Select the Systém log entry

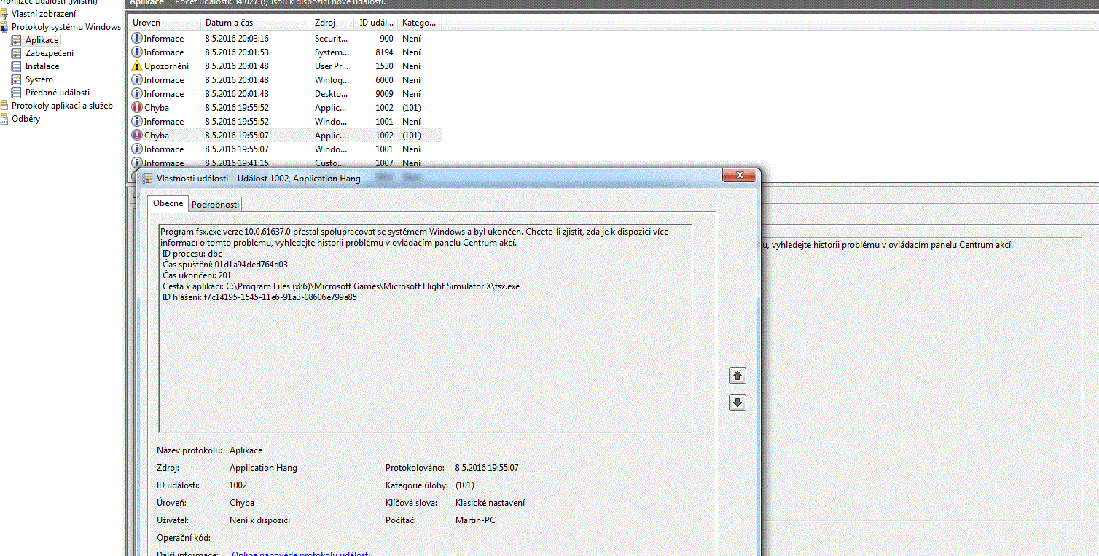39,79
